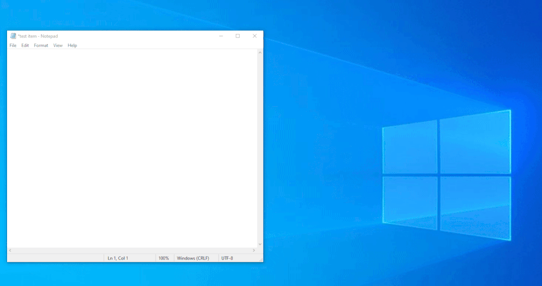Click the vertical scrollbar track
The image size is (542, 286).
260,146
